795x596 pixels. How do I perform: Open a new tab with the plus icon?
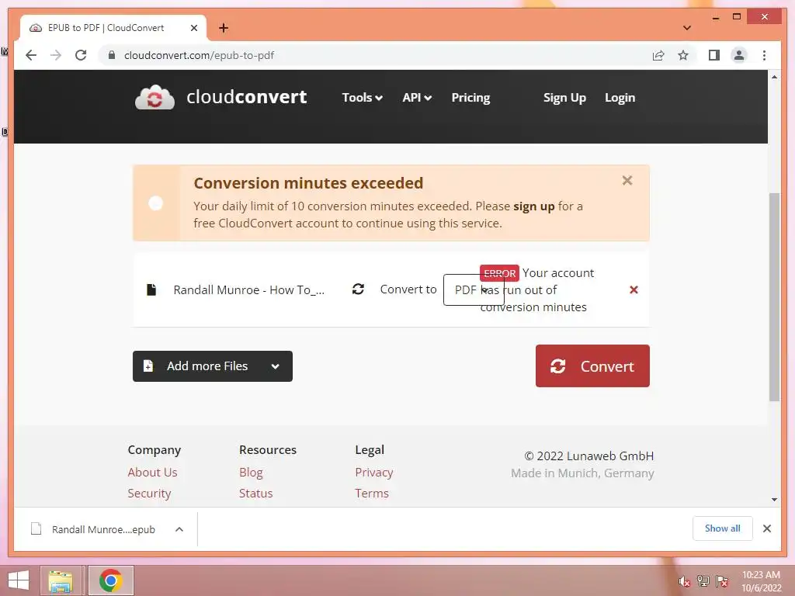coord(223,28)
